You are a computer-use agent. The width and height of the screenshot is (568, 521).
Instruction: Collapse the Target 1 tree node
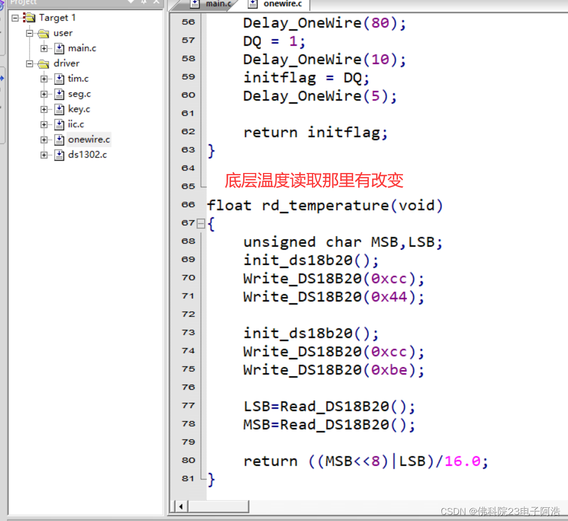(15, 18)
